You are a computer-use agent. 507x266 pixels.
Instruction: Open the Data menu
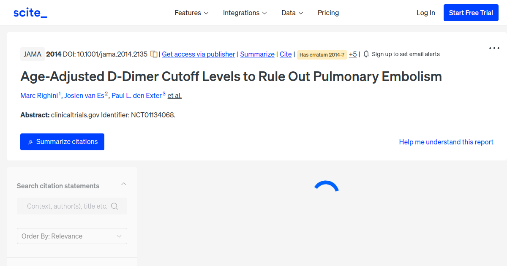click(x=292, y=13)
